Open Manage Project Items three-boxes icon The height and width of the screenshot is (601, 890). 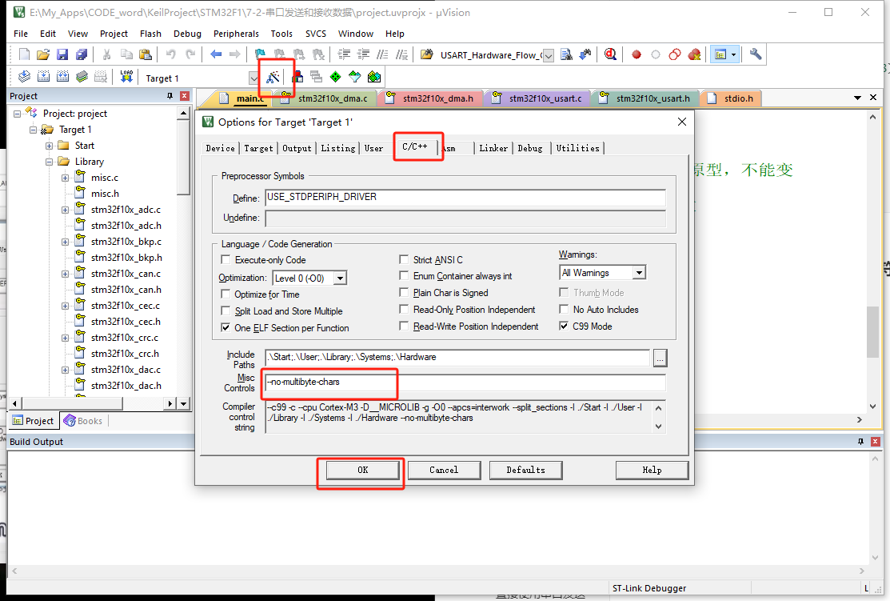297,77
